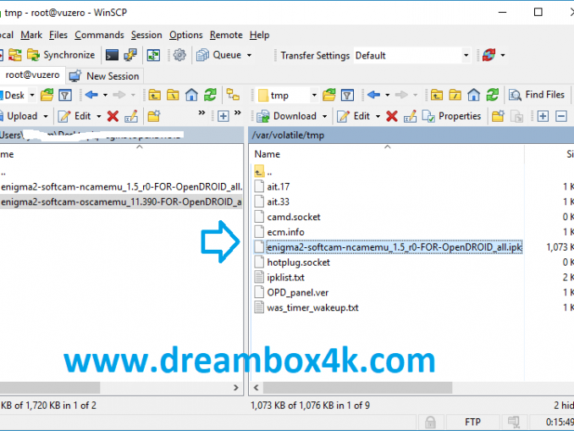Open the terminal console icon
The width and height of the screenshot is (574, 431).
[x=112, y=55]
